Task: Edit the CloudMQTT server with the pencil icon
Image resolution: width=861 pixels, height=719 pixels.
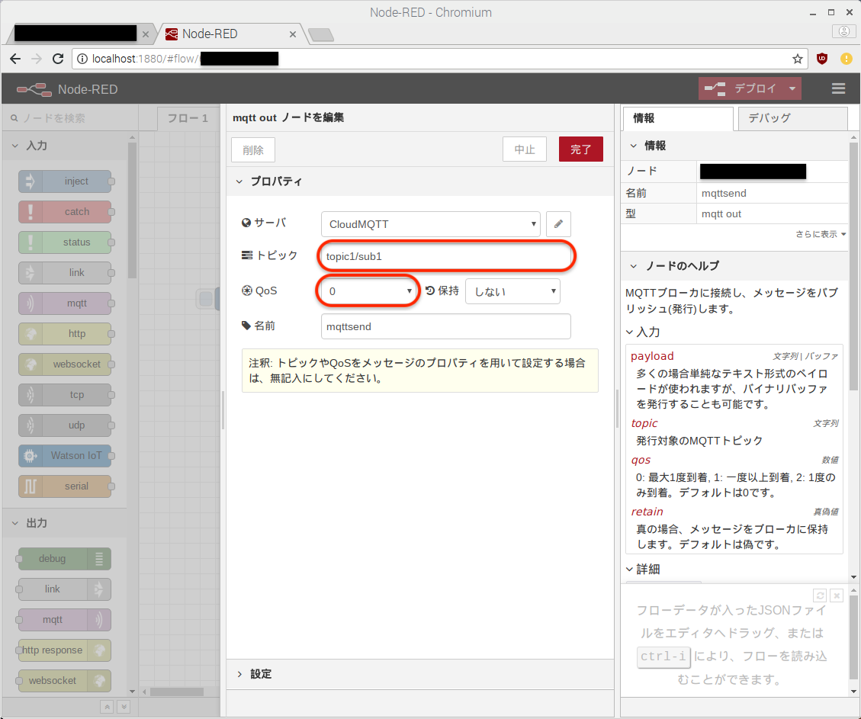Action: [x=558, y=224]
